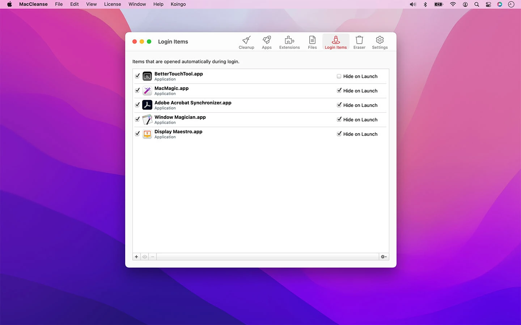521x325 pixels.
Task: Open the License menu
Action: point(113,4)
